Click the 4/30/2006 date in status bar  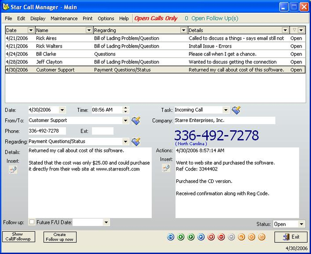[297, 248]
